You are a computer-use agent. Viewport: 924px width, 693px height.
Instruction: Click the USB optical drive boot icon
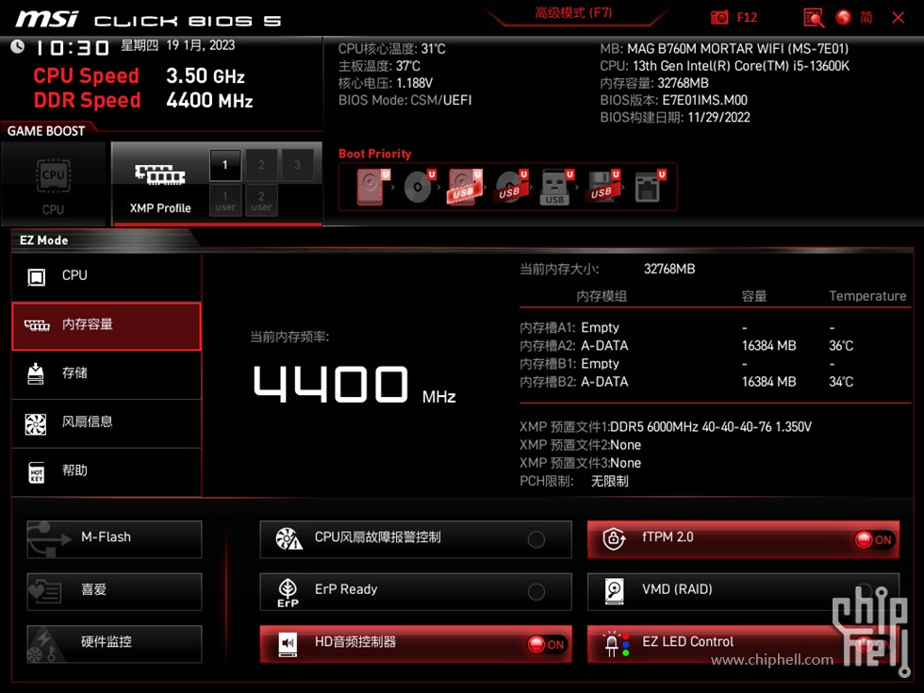click(511, 187)
